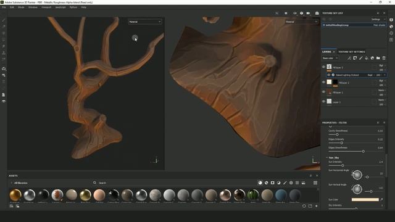This screenshot has height=222, width=395.
Task: Open history icon on right dock
Action: tap(391, 33)
